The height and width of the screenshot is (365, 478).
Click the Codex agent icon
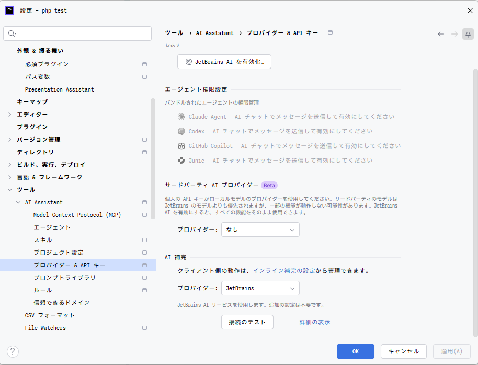(181, 131)
